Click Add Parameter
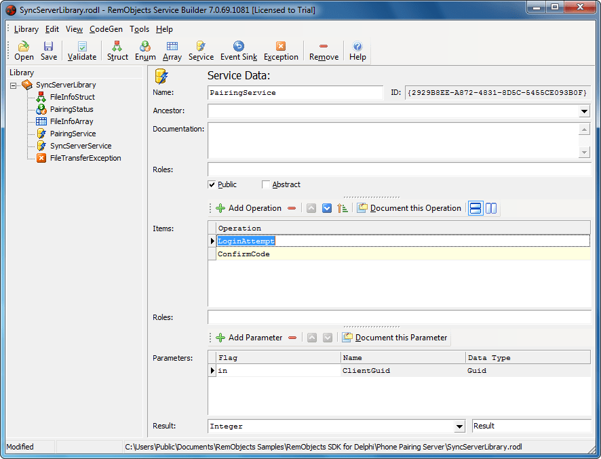 pyautogui.click(x=249, y=338)
